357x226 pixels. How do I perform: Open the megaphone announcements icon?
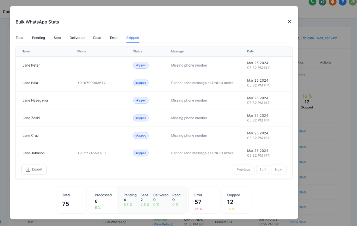322,2
